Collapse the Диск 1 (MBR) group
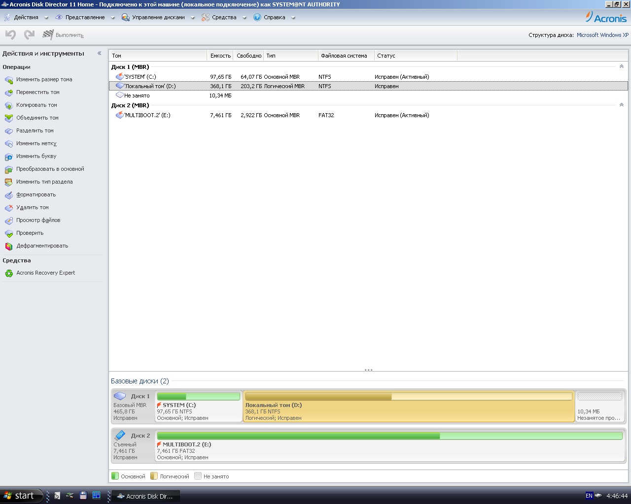The height and width of the screenshot is (504, 631). [621, 67]
